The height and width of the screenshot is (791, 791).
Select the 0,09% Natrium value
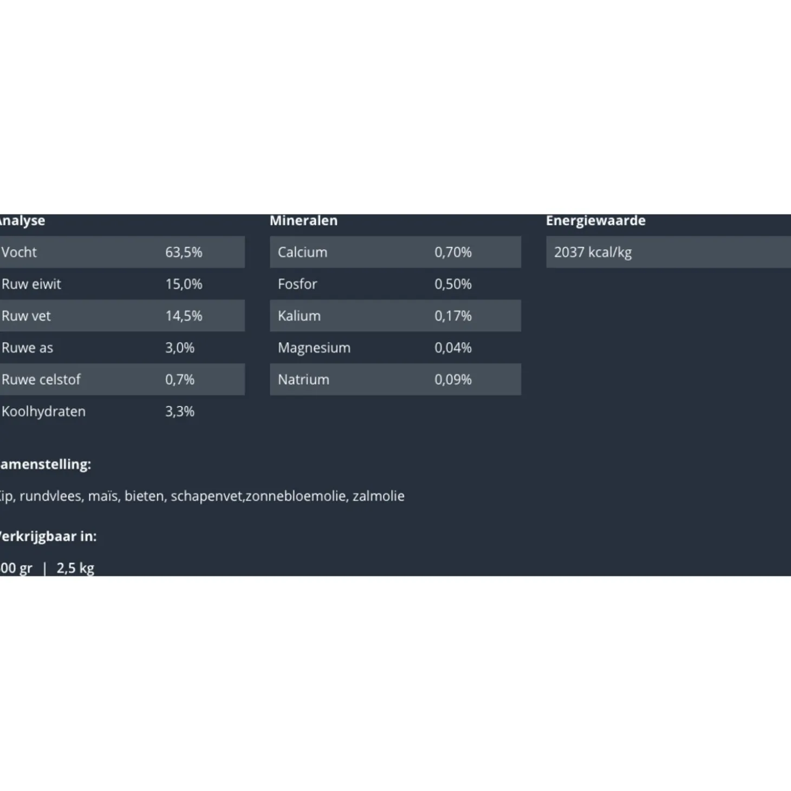[x=453, y=379]
